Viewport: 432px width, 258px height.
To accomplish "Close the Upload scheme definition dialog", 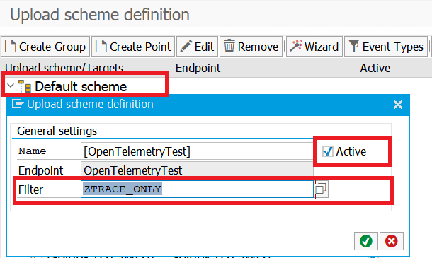I will 398,105.
